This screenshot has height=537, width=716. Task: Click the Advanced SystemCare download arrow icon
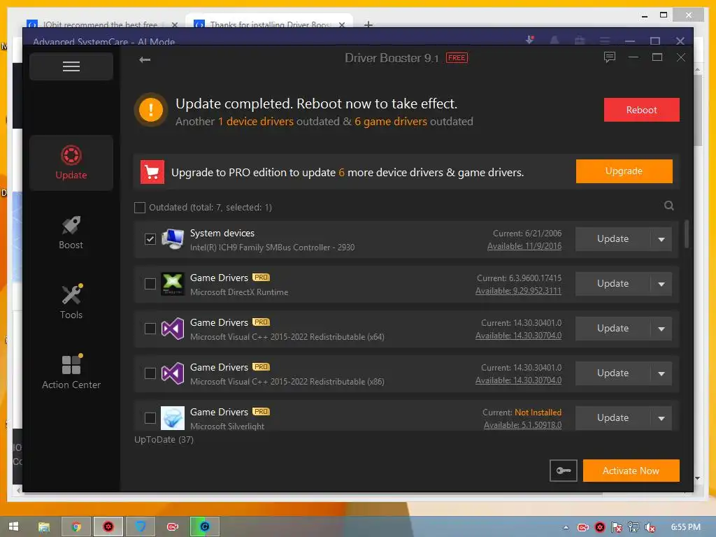pyautogui.click(x=530, y=40)
